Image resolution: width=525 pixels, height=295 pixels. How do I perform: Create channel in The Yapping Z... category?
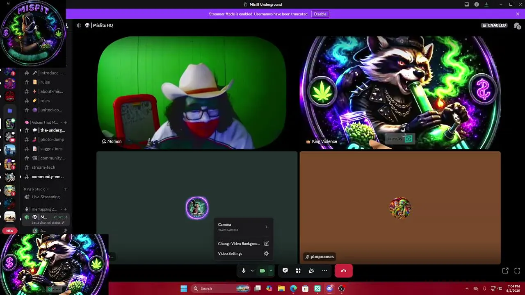pyautogui.click(x=65, y=209)
